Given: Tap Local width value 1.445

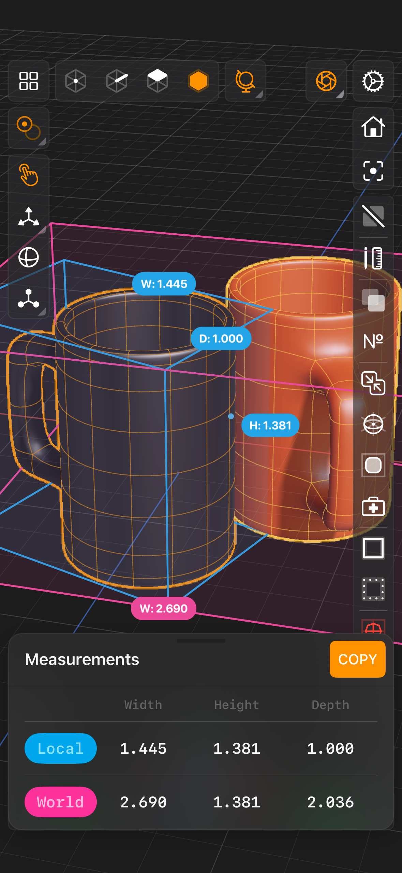Looking at the screenshot, I should [x=143, y=748].
